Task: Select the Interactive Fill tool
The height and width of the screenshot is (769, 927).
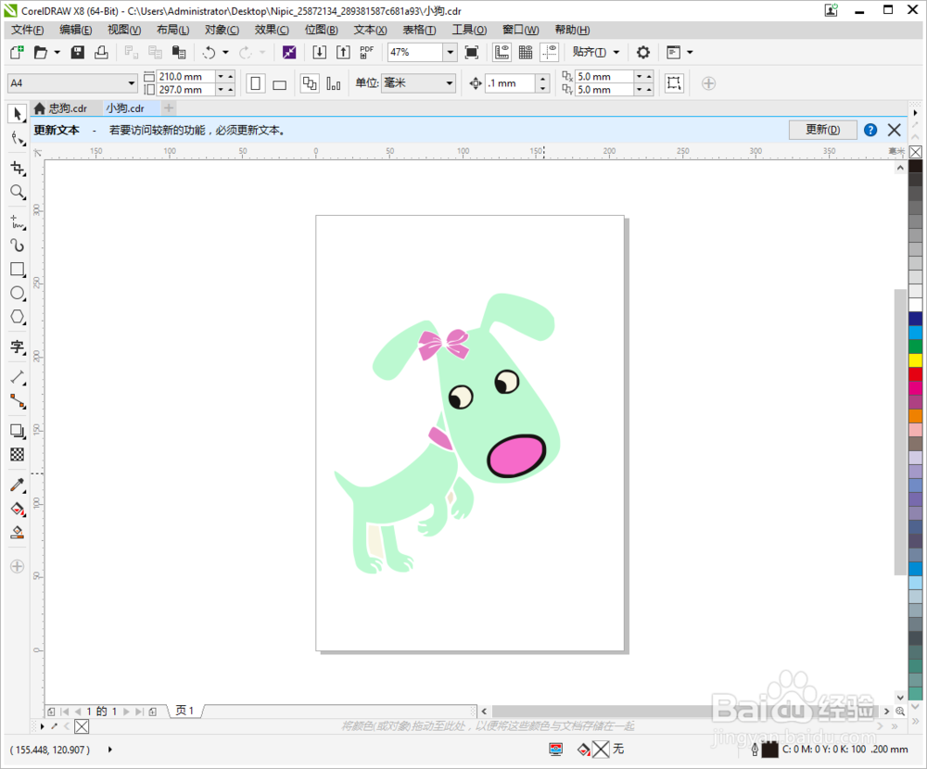Action: [x=18, y=509]
